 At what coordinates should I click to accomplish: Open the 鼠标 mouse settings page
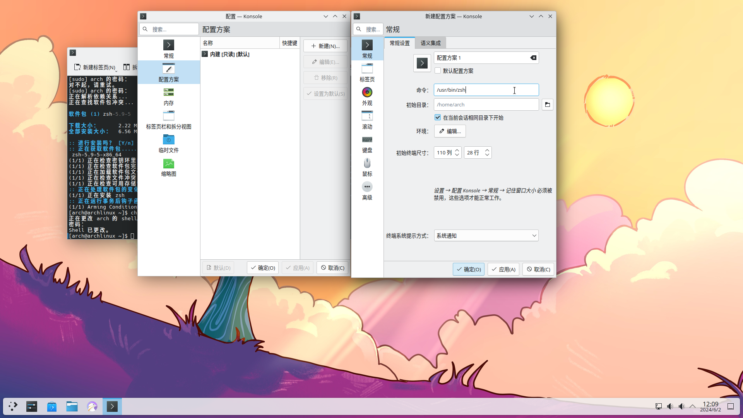click(367, 167)
